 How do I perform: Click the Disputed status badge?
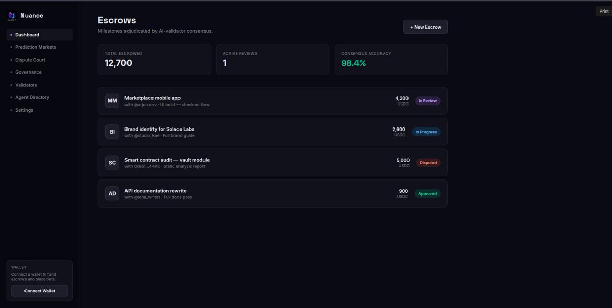pyautogui.click(x=428, y=163)
